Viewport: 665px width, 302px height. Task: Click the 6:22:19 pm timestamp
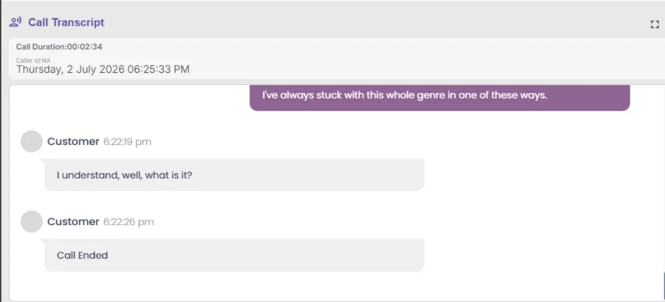127,142
